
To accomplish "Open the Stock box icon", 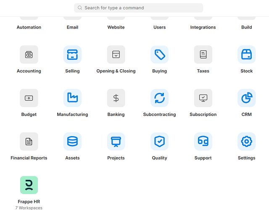I will click(x=247, y=55).
